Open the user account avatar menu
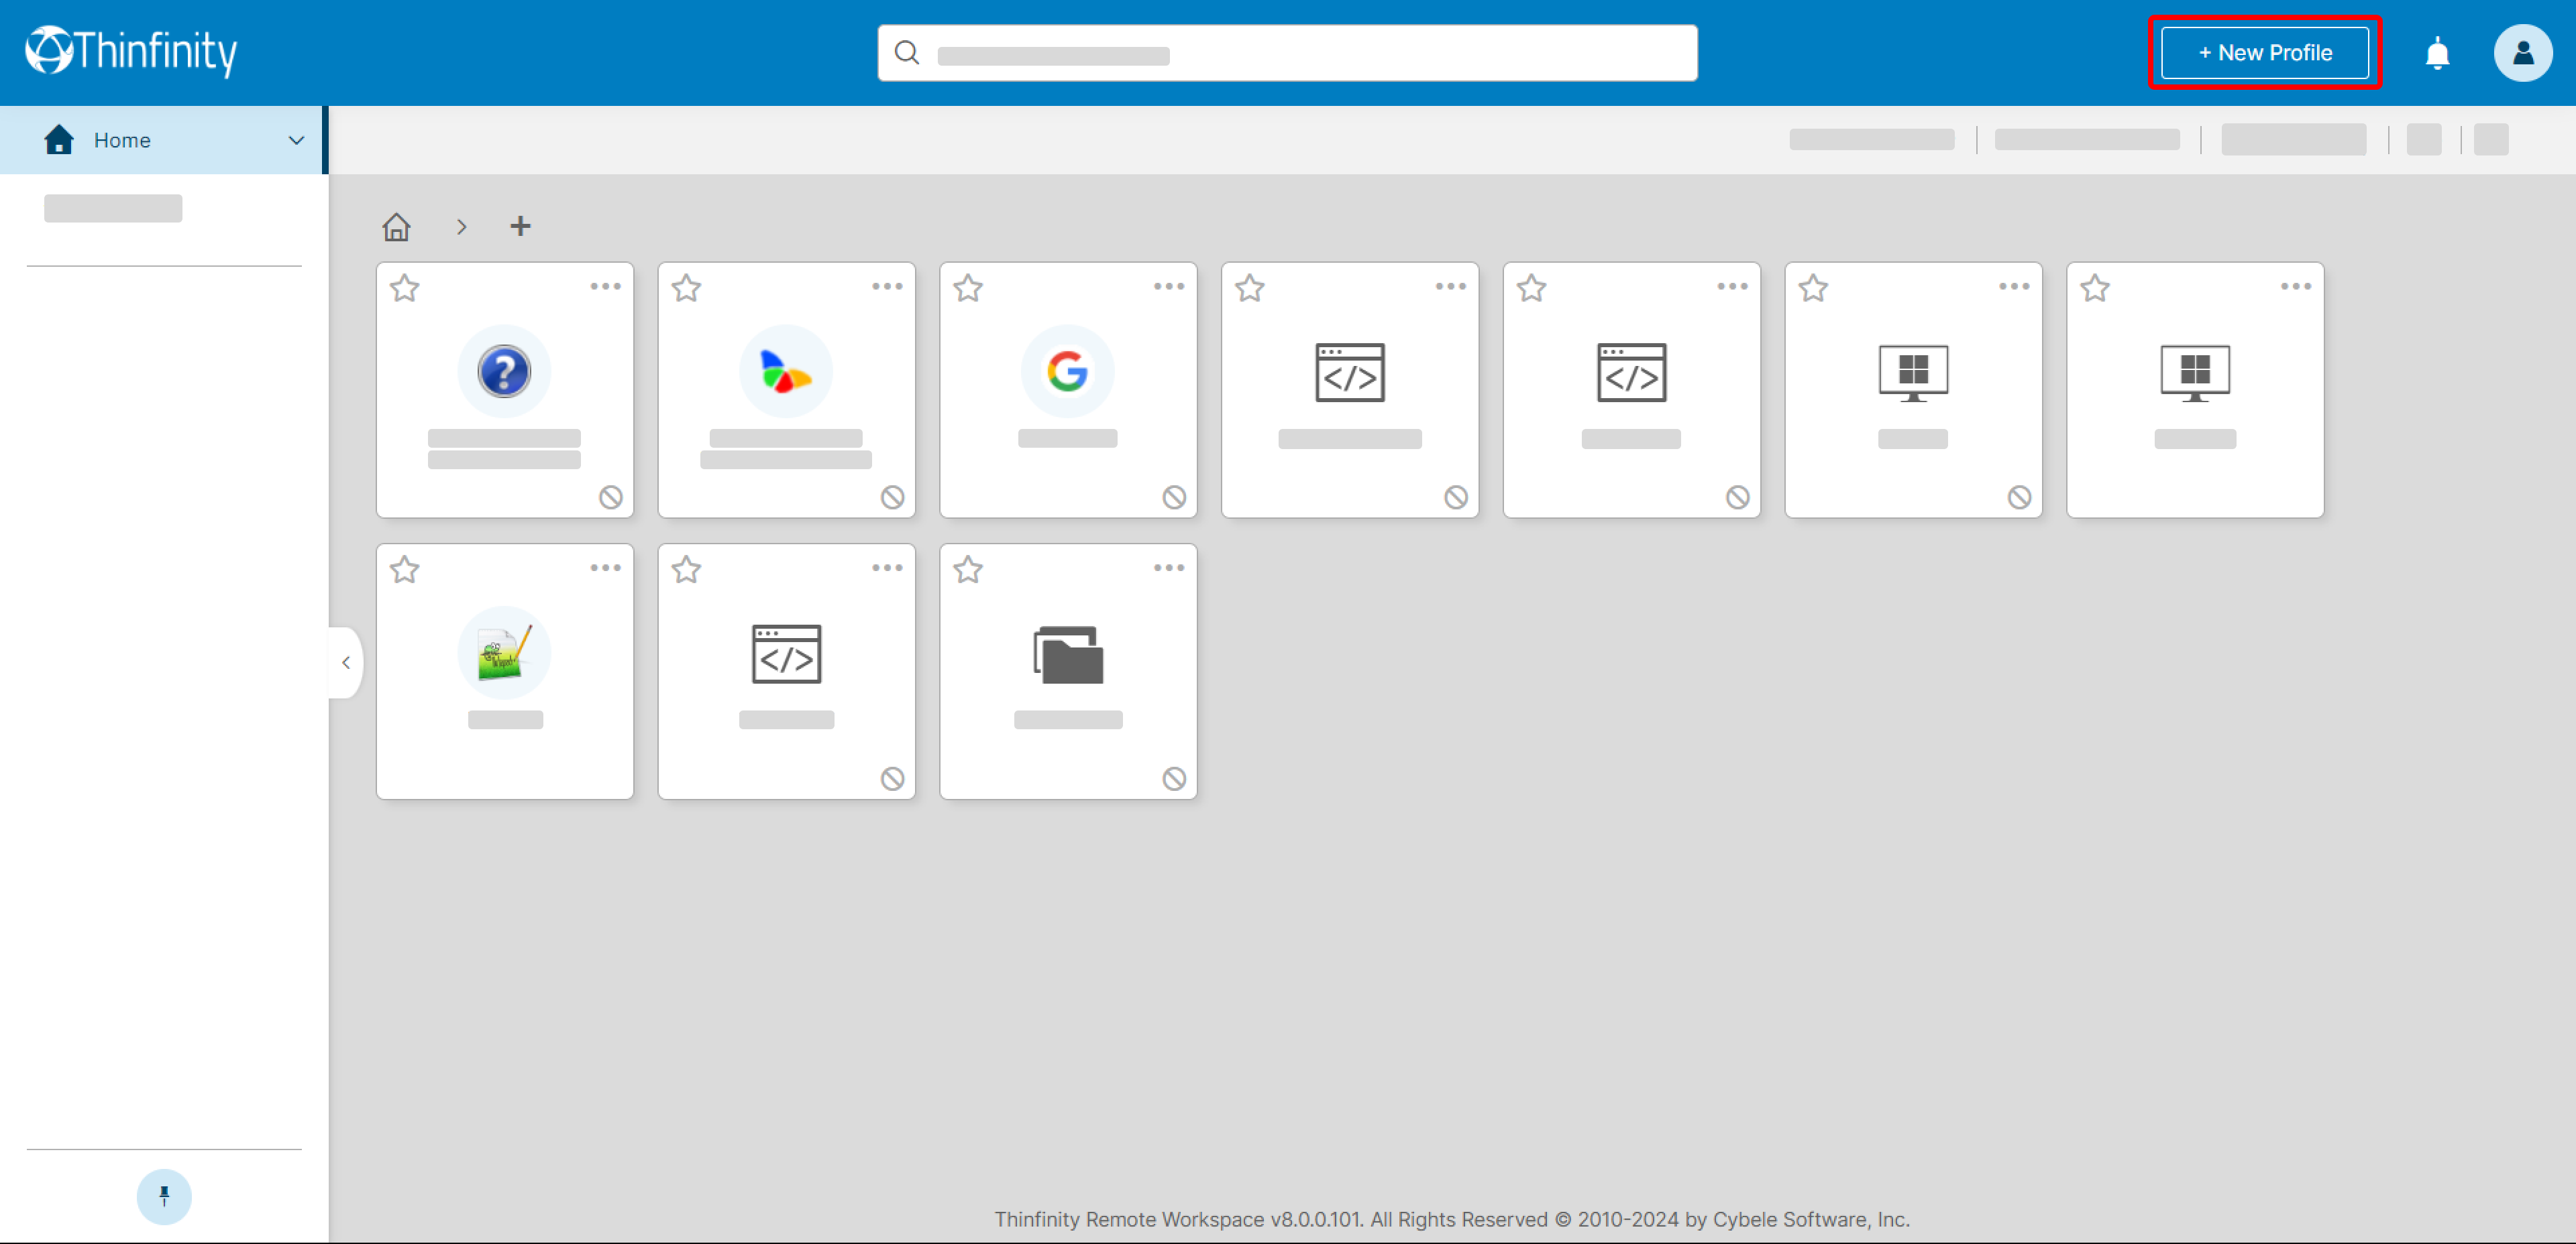 pyautogui.click(x=2523, y=53)
